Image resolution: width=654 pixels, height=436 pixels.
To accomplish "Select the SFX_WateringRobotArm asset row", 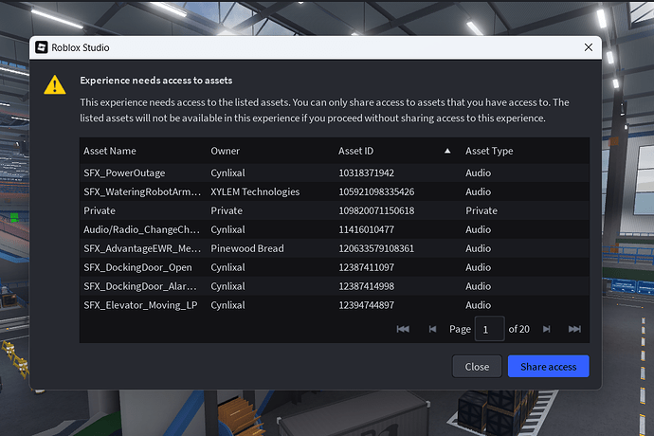I will click(x=142, y=191).
